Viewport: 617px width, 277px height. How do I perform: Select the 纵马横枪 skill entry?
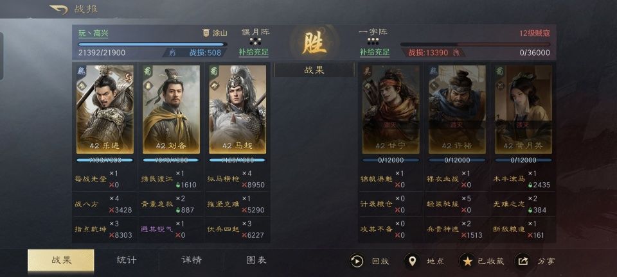[x=223, y=179]
